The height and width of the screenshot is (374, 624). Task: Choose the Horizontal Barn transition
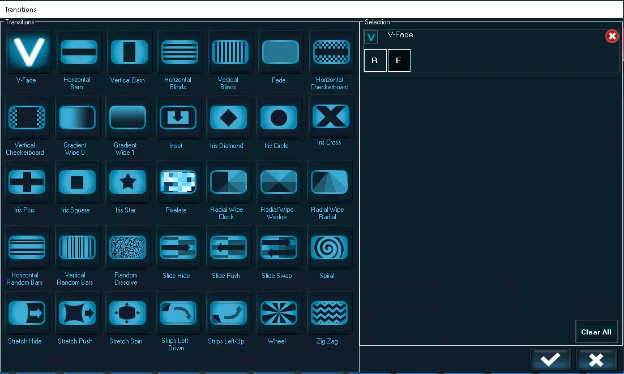pyautogui.click(x=76, y=52)
